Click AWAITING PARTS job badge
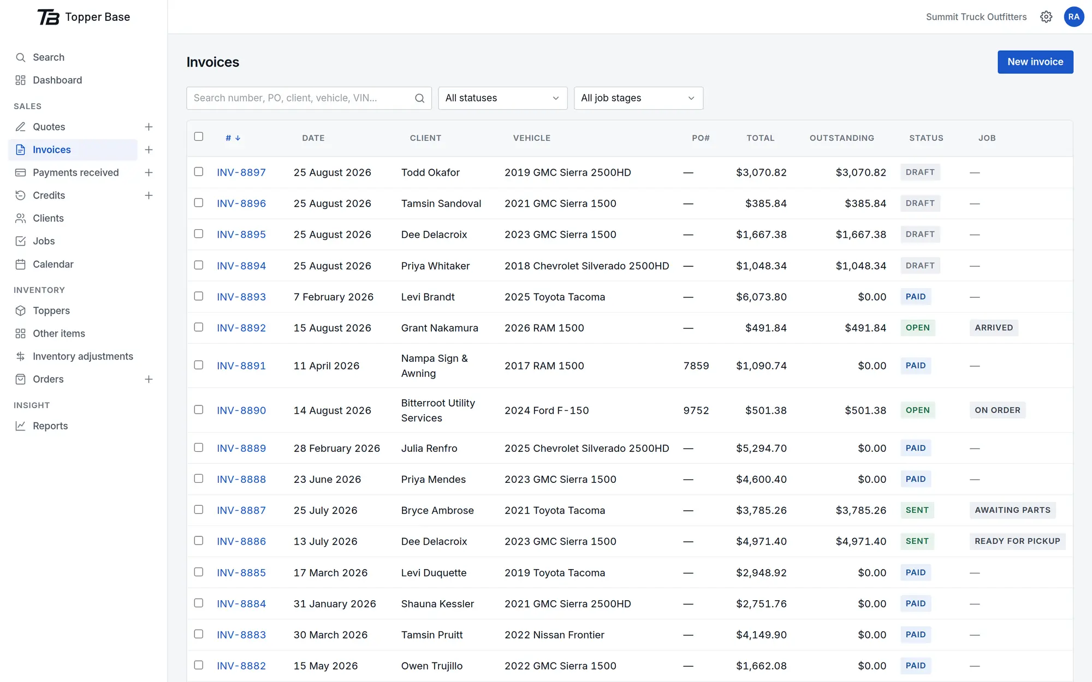The image size is (1092, 682). pos(1013,510)
